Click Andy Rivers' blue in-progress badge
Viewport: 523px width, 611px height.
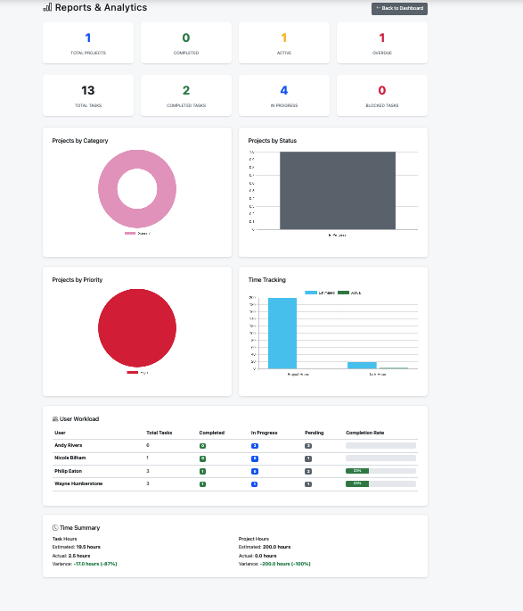(255, 446)
